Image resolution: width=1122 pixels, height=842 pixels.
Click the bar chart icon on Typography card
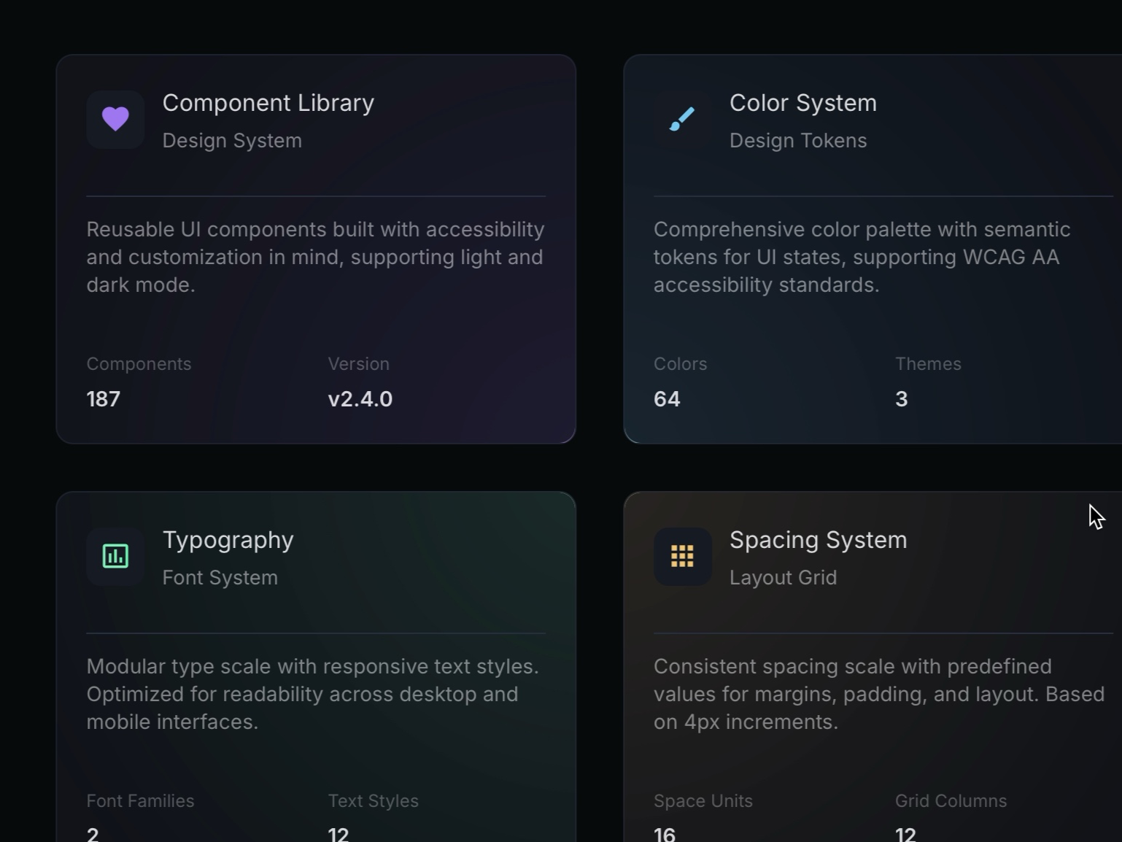tap(115, 557)
